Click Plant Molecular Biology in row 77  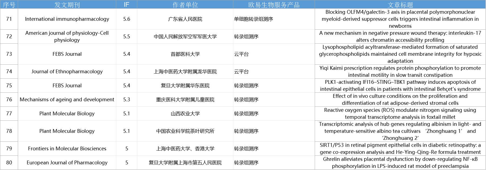click(67, 114)
